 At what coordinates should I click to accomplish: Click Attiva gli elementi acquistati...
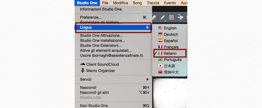coord(106,50)
